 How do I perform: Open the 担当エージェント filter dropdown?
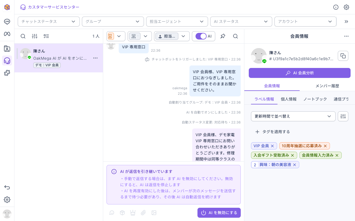[x=177, y=22]
